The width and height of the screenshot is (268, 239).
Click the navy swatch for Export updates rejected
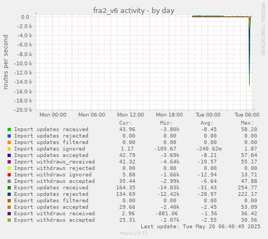9,194
